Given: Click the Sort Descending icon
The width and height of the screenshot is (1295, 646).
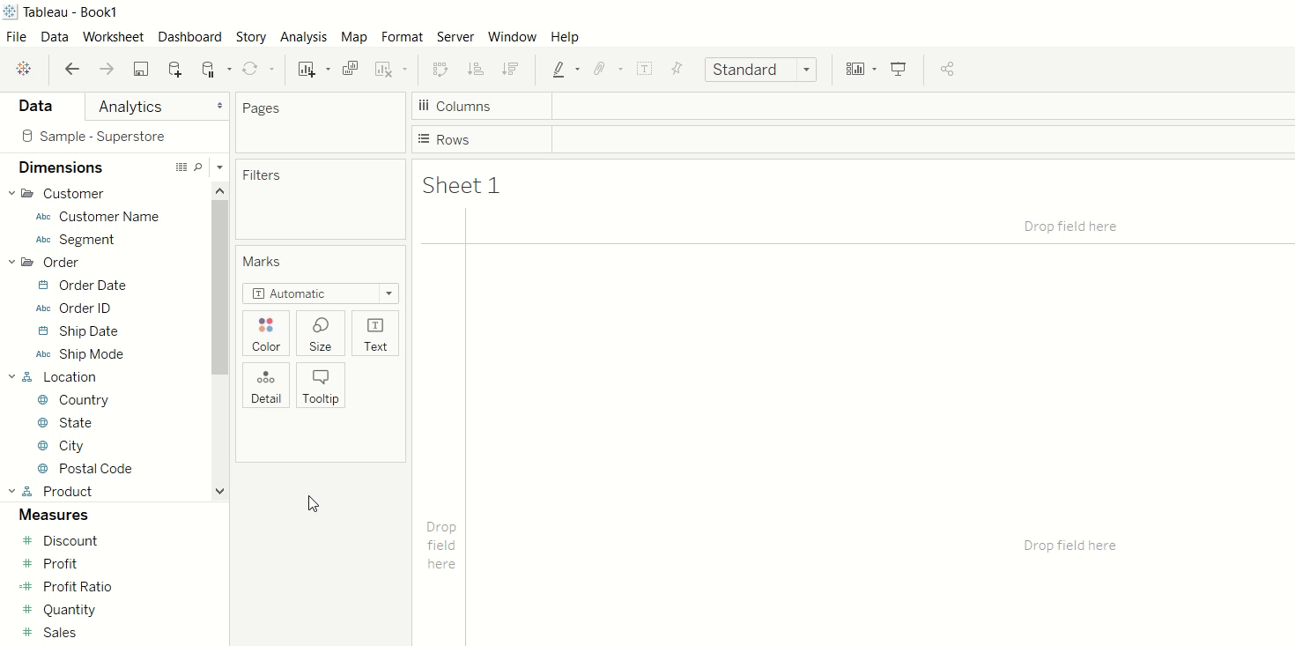Looking at the screenshot, I should [509, 69].
